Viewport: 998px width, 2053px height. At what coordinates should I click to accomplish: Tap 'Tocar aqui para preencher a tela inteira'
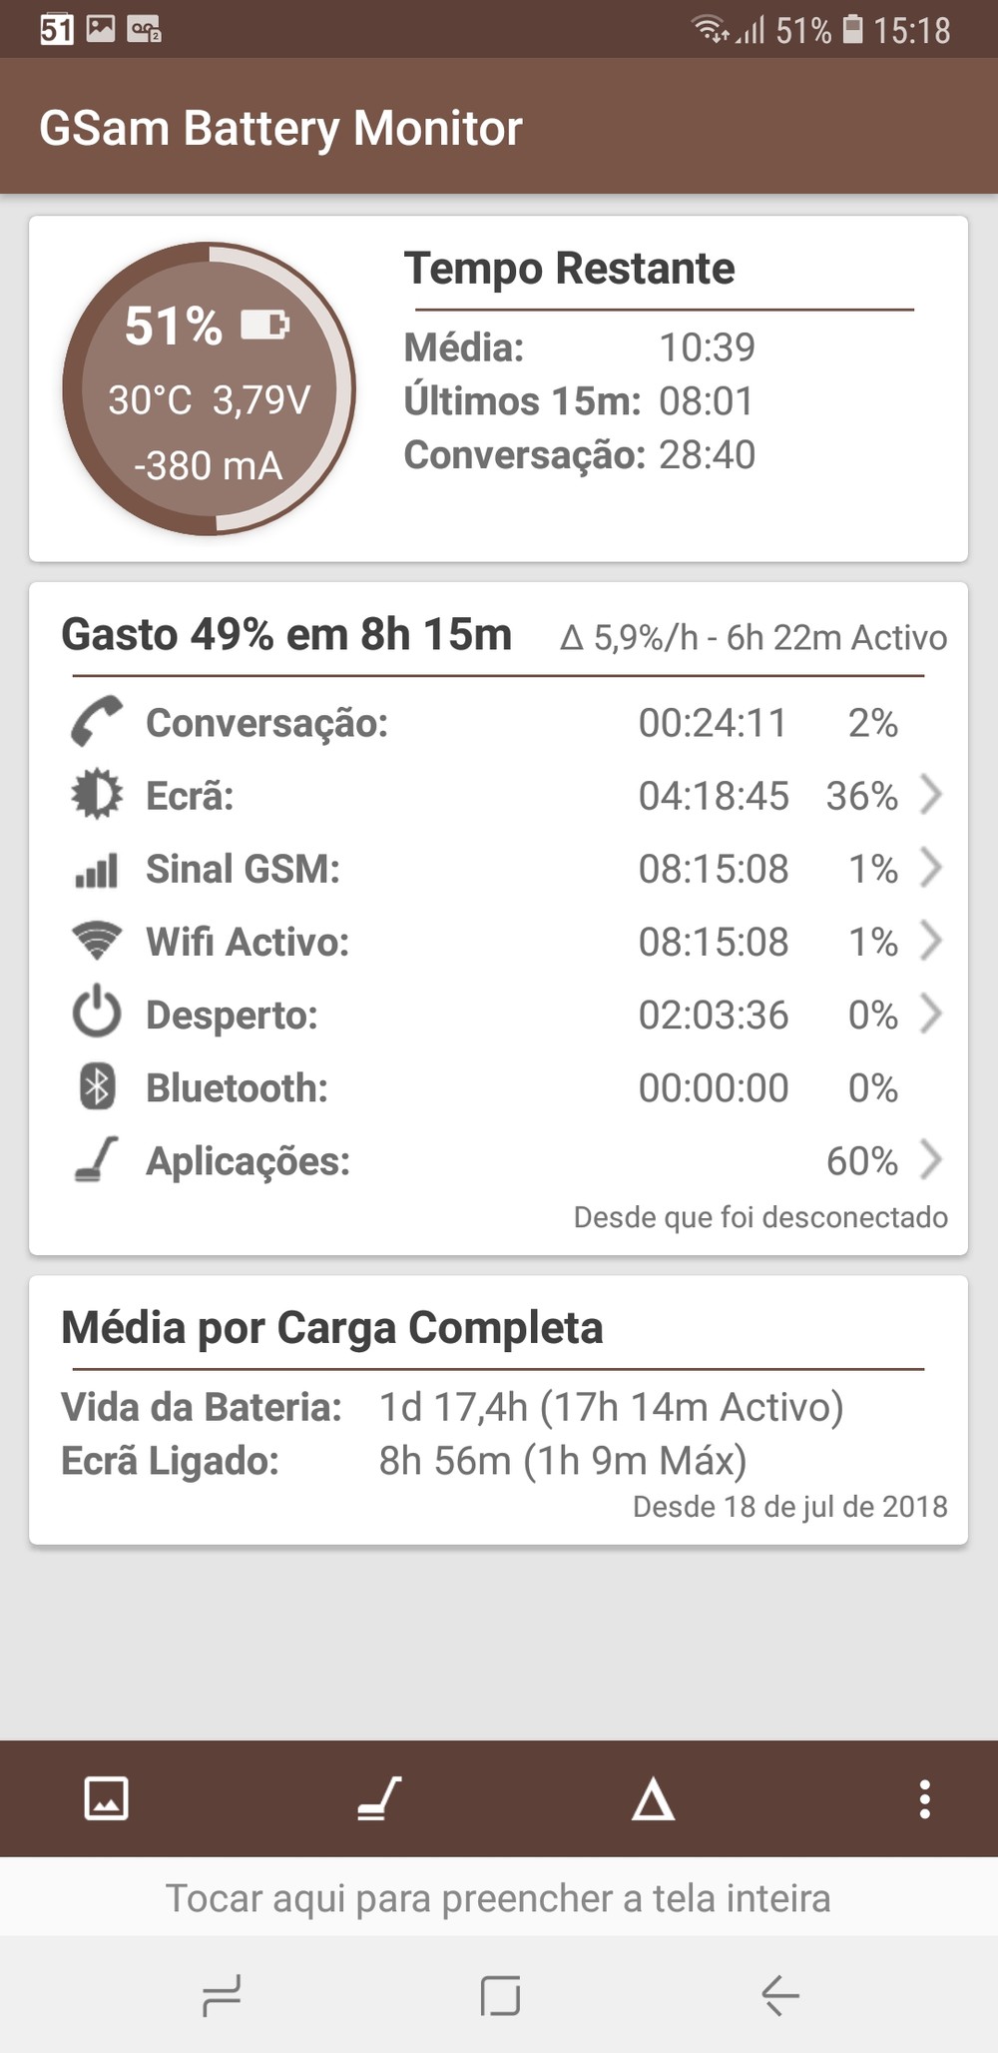pyautogui.click(x=498, y=1897)
